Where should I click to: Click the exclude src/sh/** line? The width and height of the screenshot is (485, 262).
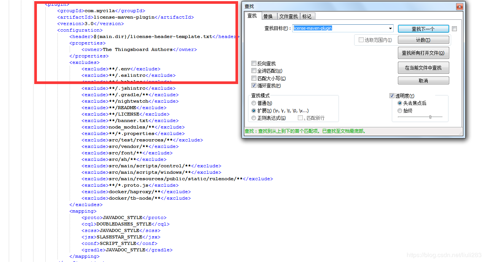(124, 159)
